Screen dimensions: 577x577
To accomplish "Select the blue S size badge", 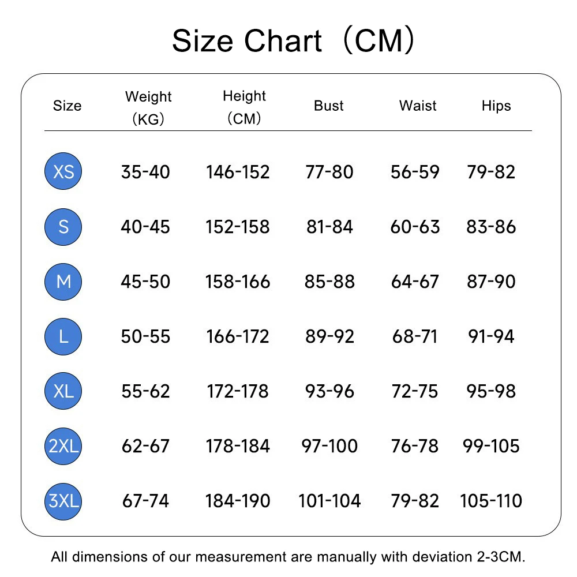I will [x=63, y=226].
